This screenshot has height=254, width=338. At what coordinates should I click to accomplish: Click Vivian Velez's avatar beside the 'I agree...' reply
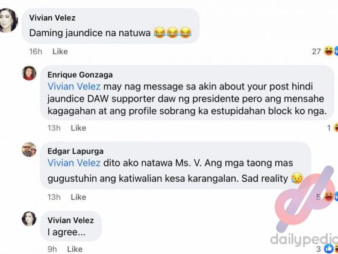click(x=29, y=218)
